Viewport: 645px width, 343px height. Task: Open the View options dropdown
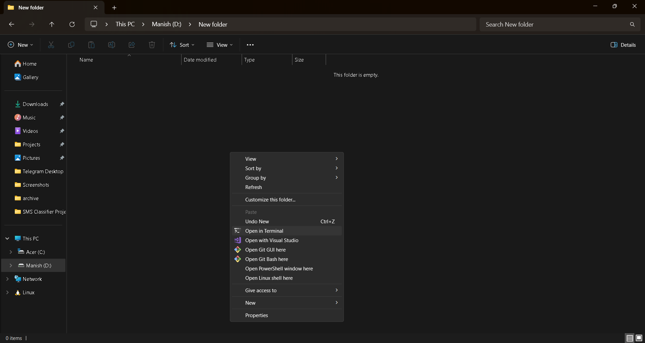(x=220, y=45)
